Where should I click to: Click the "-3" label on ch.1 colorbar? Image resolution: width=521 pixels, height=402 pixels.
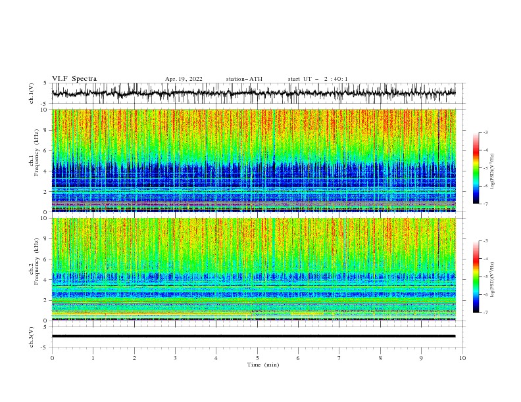(x=485, y=132)
